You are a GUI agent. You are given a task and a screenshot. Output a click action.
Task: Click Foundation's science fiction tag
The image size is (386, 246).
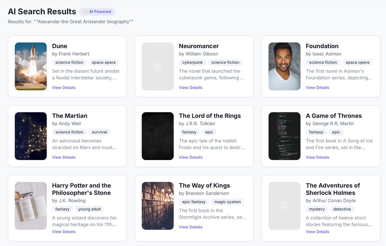pyautogui.click(x=323, y=63)
